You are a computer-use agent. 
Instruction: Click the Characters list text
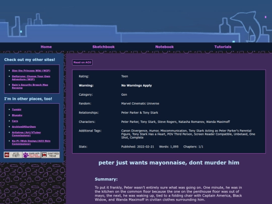click(x=175, y=122)
